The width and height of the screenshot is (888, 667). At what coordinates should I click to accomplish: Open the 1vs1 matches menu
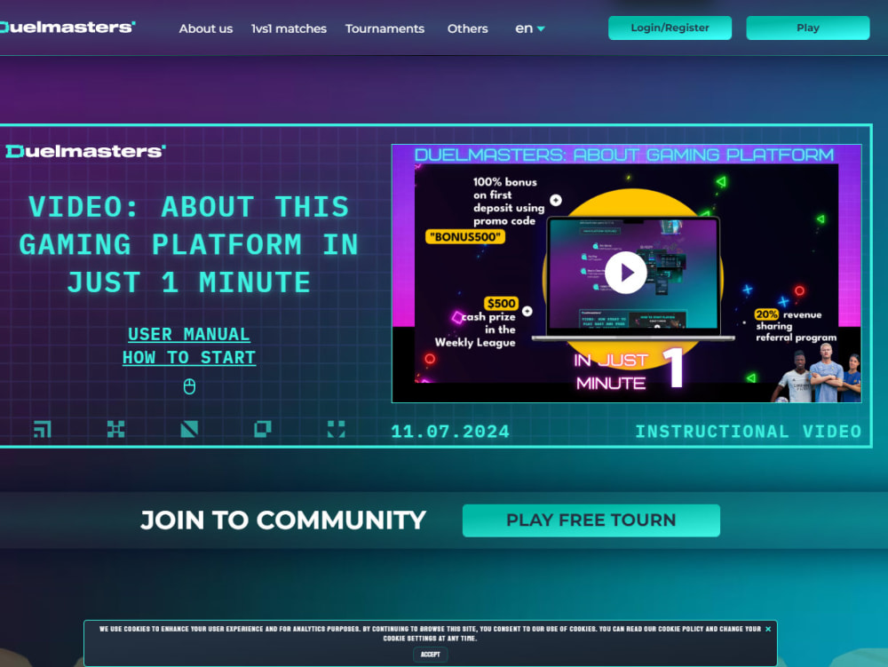[289, 28]
